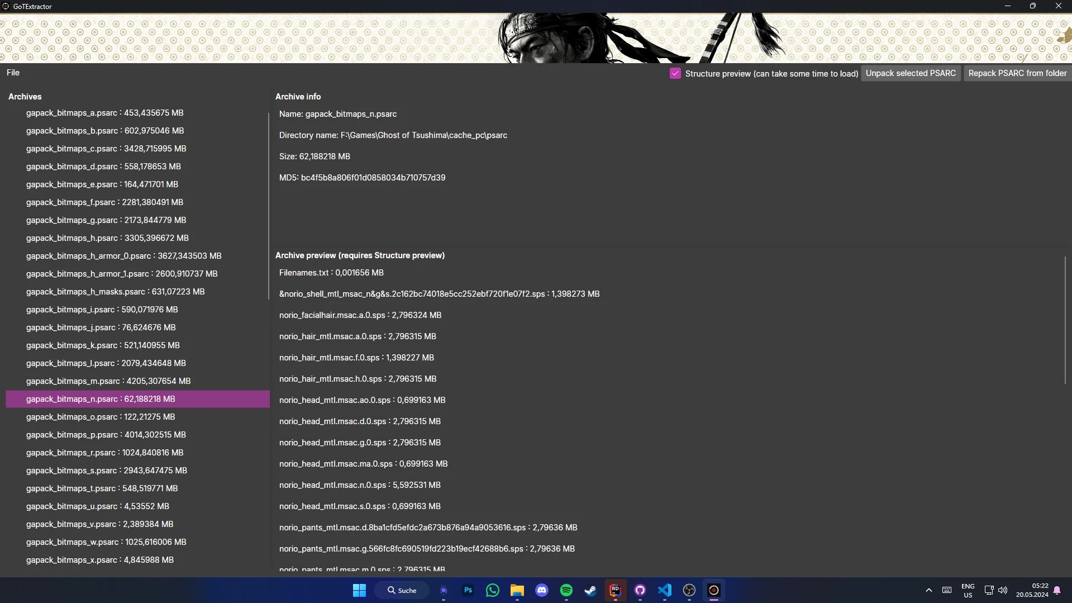1072x603 pixels.
Task: Click the Archives list scrollbar
Action: tap(269, 206)
